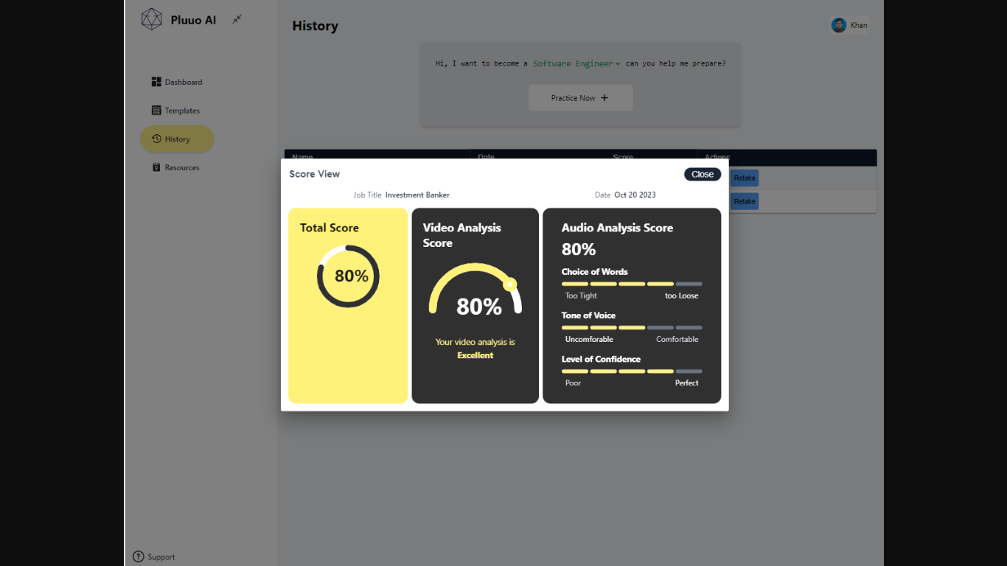Viewport: 1007px width, 566px height.
Task: Click the Resources book icon
Action: point(156,167)
